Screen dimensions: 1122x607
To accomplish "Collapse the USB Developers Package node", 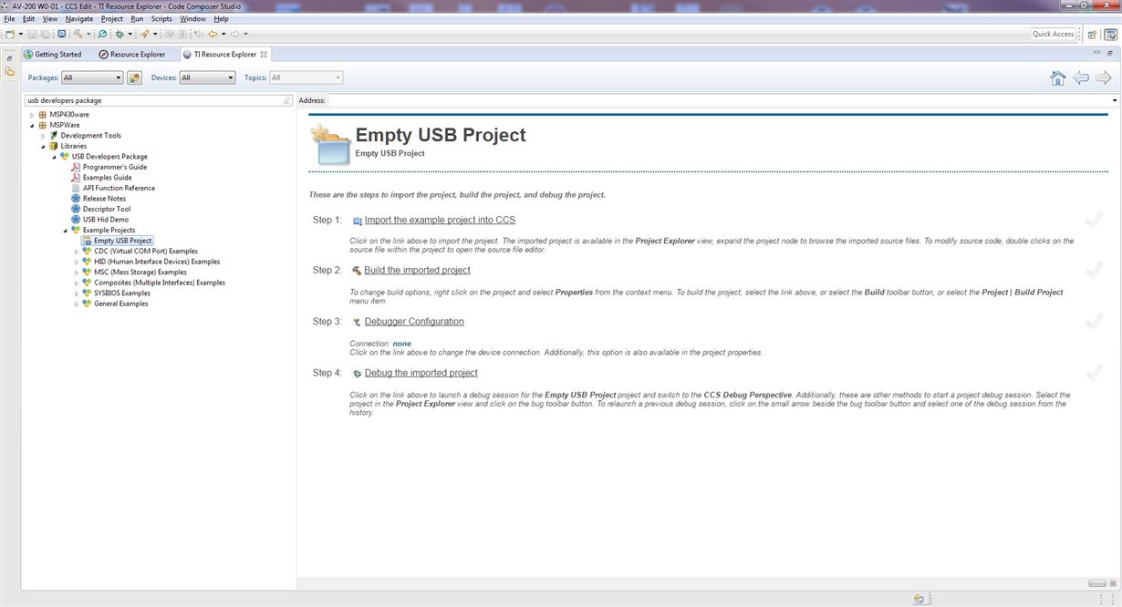I will pyautogui.click(x=54, y=157).
